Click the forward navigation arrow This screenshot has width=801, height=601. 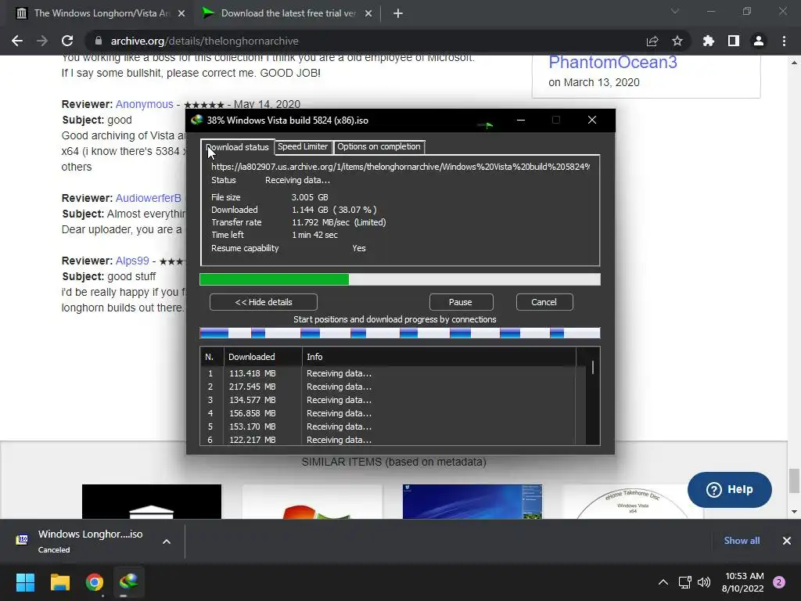[x=42, y=41]
